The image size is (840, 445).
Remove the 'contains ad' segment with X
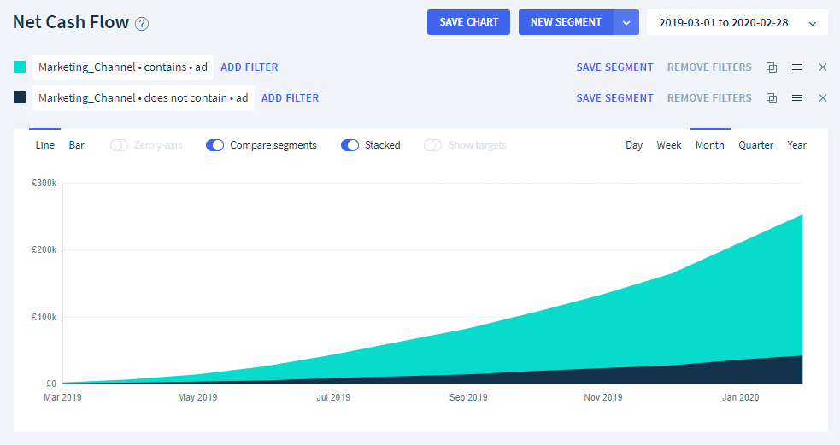823,67
